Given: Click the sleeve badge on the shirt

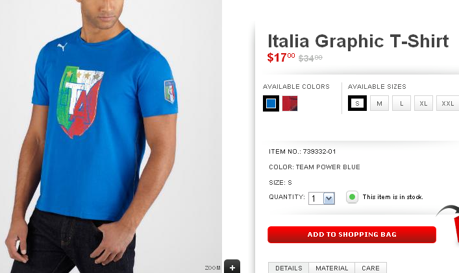Looking at the screenshot, I should 170,91.
